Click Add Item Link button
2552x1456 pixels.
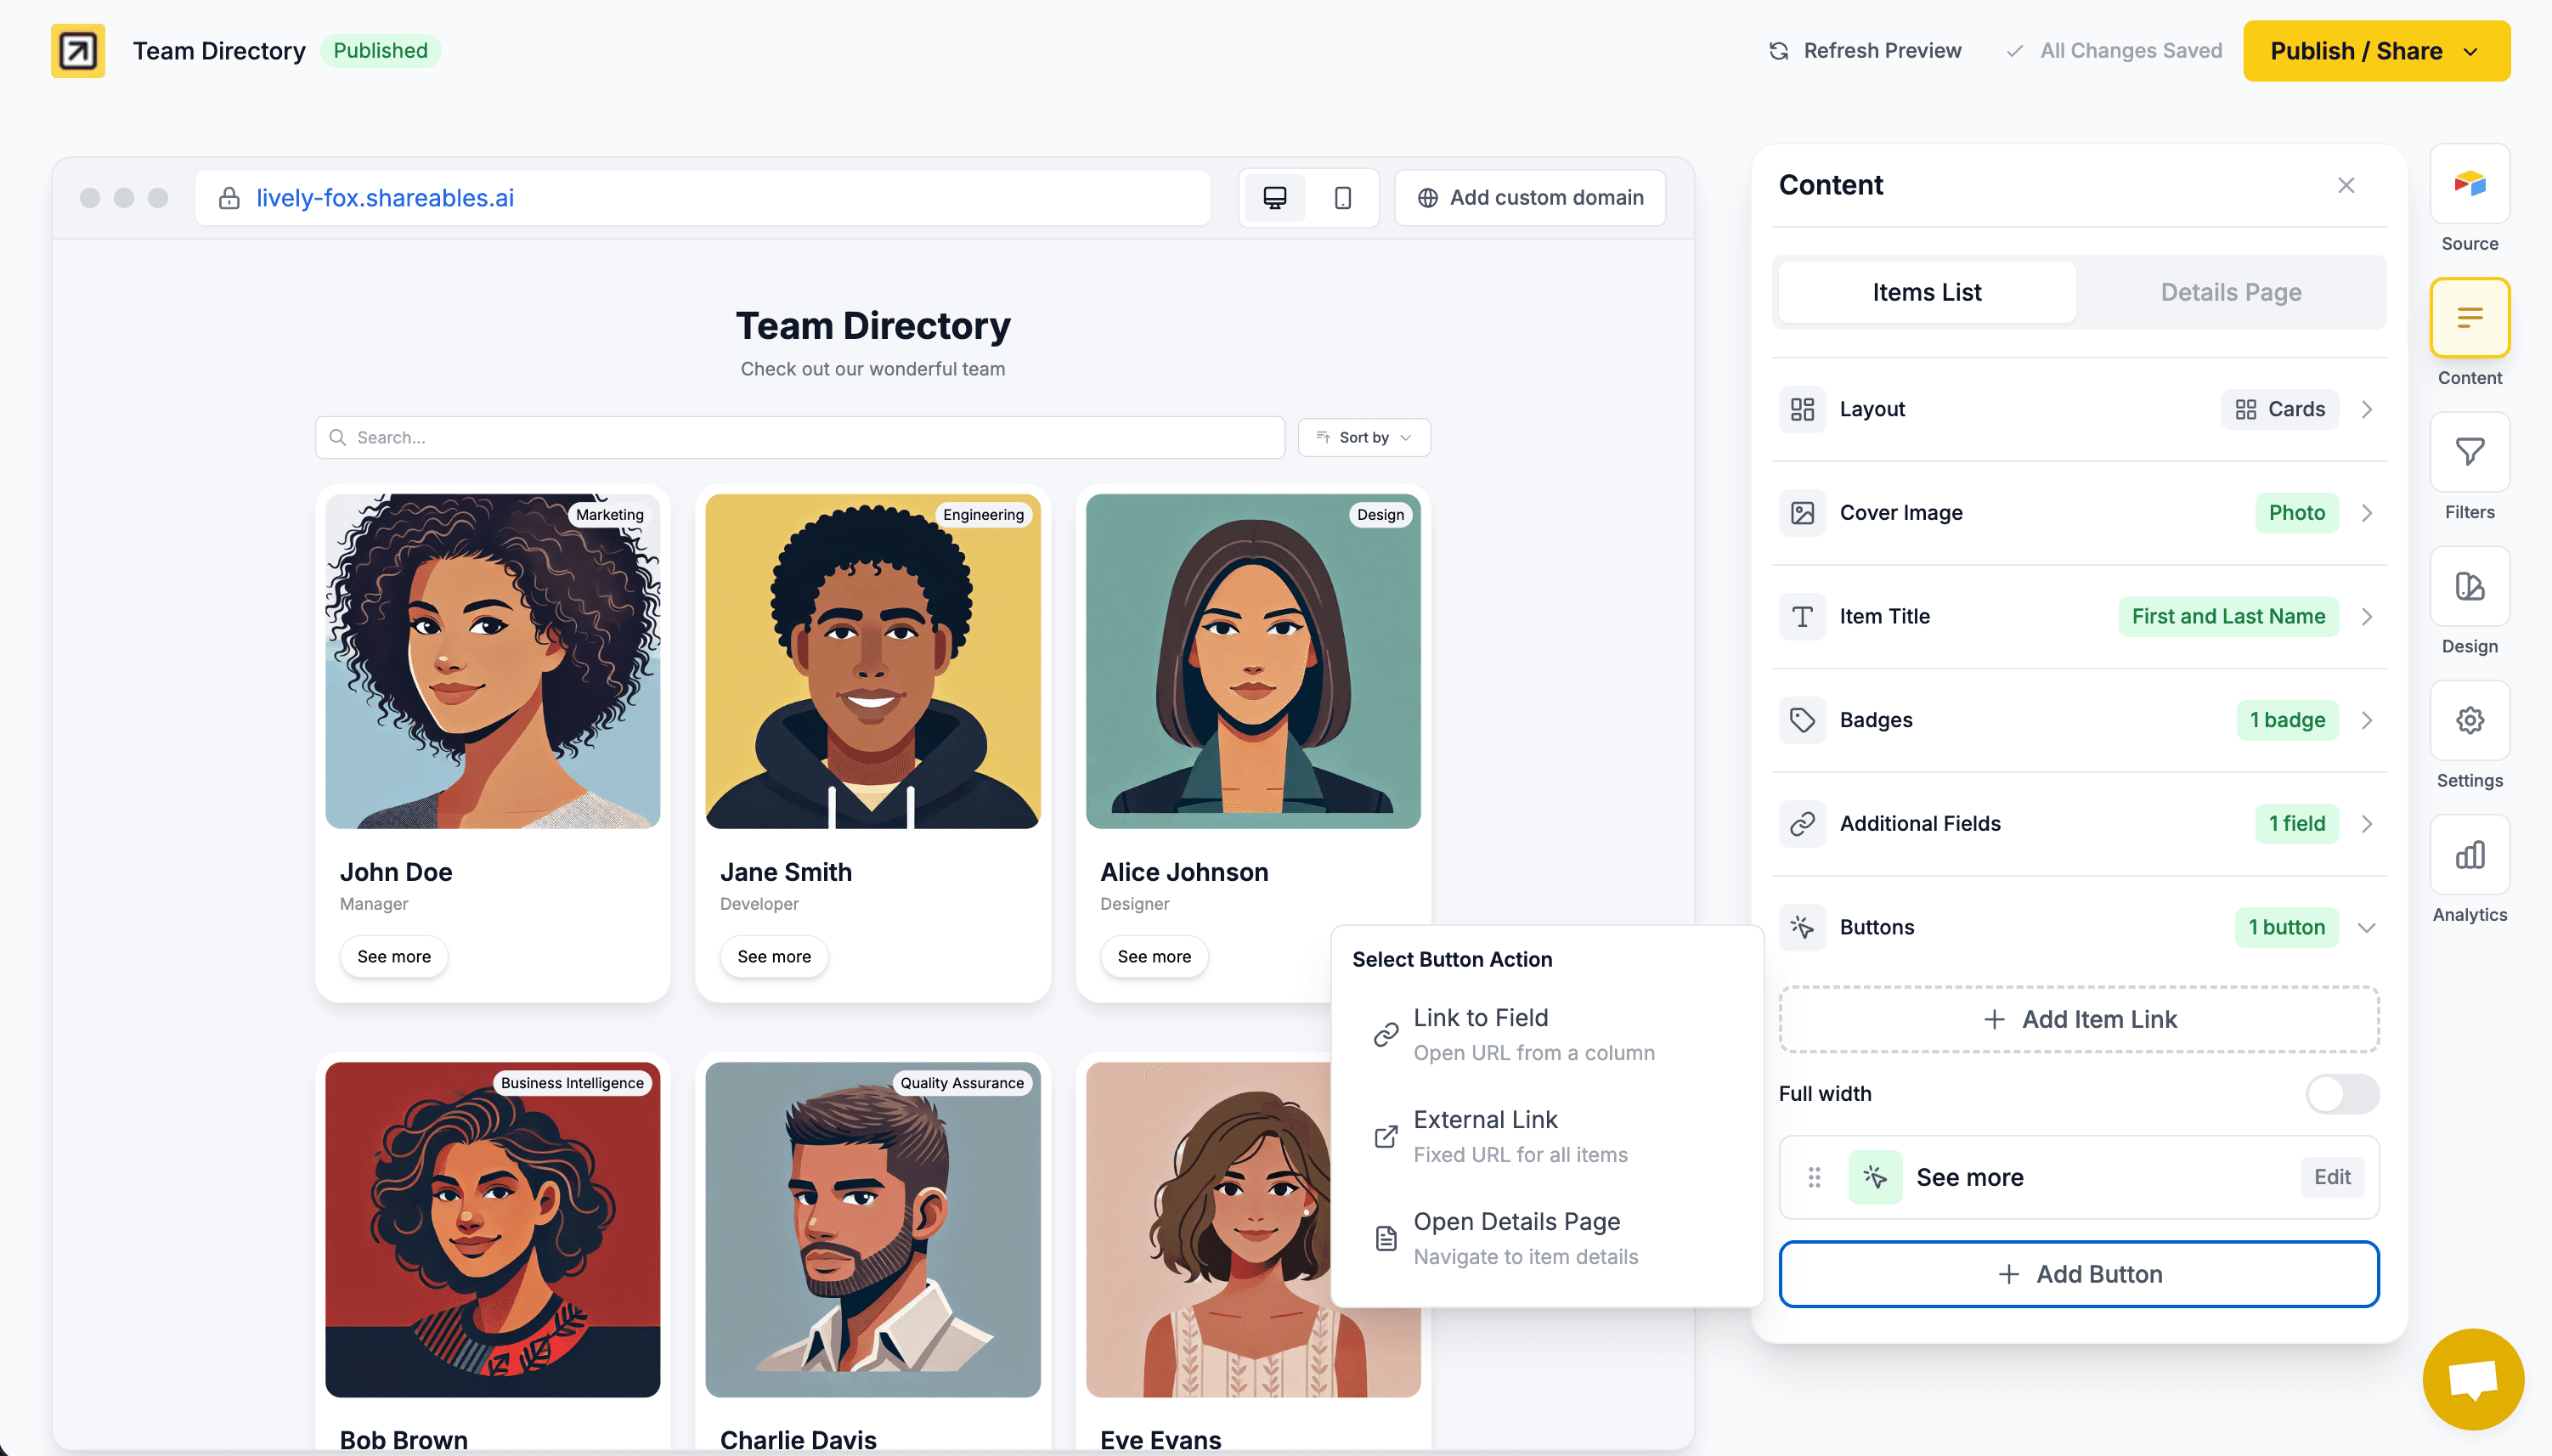(2078, 1019)
